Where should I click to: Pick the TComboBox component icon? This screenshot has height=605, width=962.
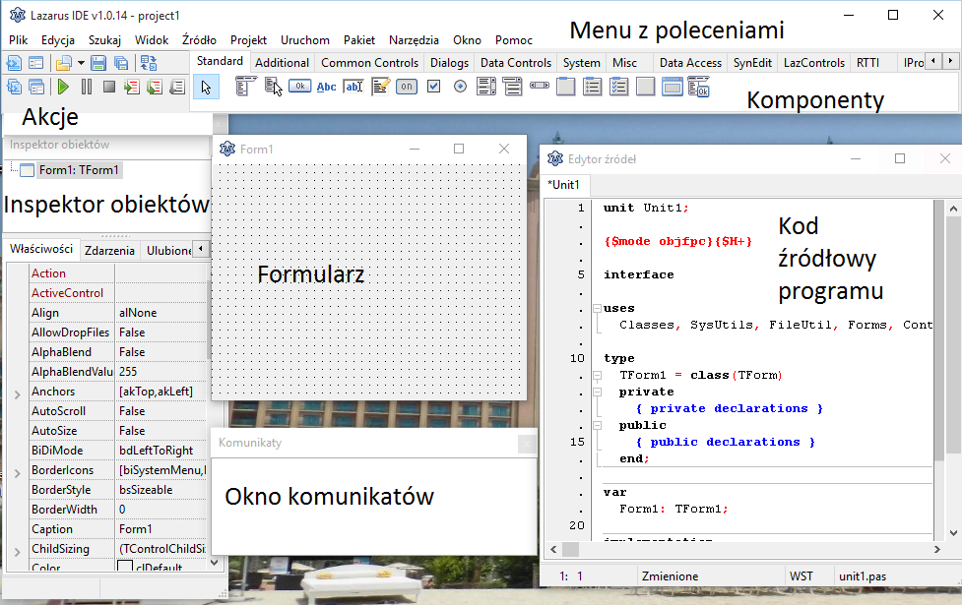512,87
